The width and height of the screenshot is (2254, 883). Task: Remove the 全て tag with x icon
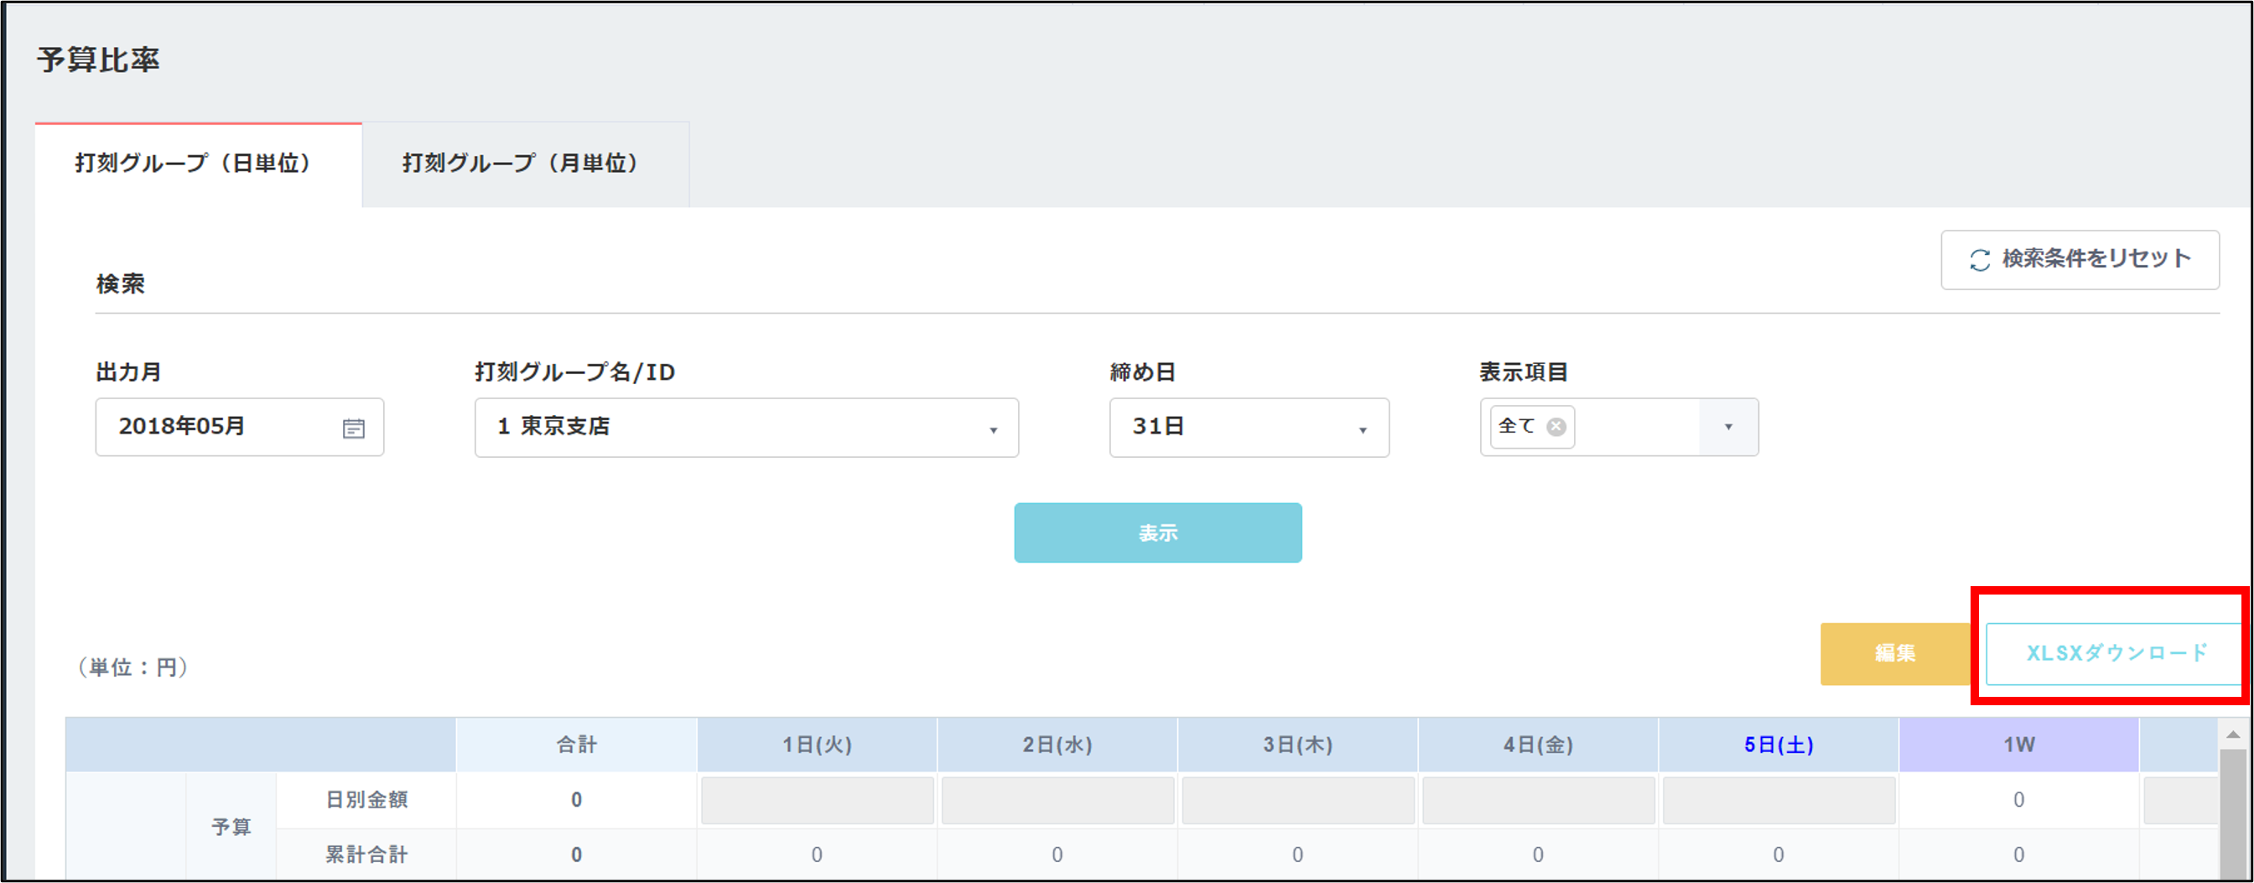[x=1555, y=426]
